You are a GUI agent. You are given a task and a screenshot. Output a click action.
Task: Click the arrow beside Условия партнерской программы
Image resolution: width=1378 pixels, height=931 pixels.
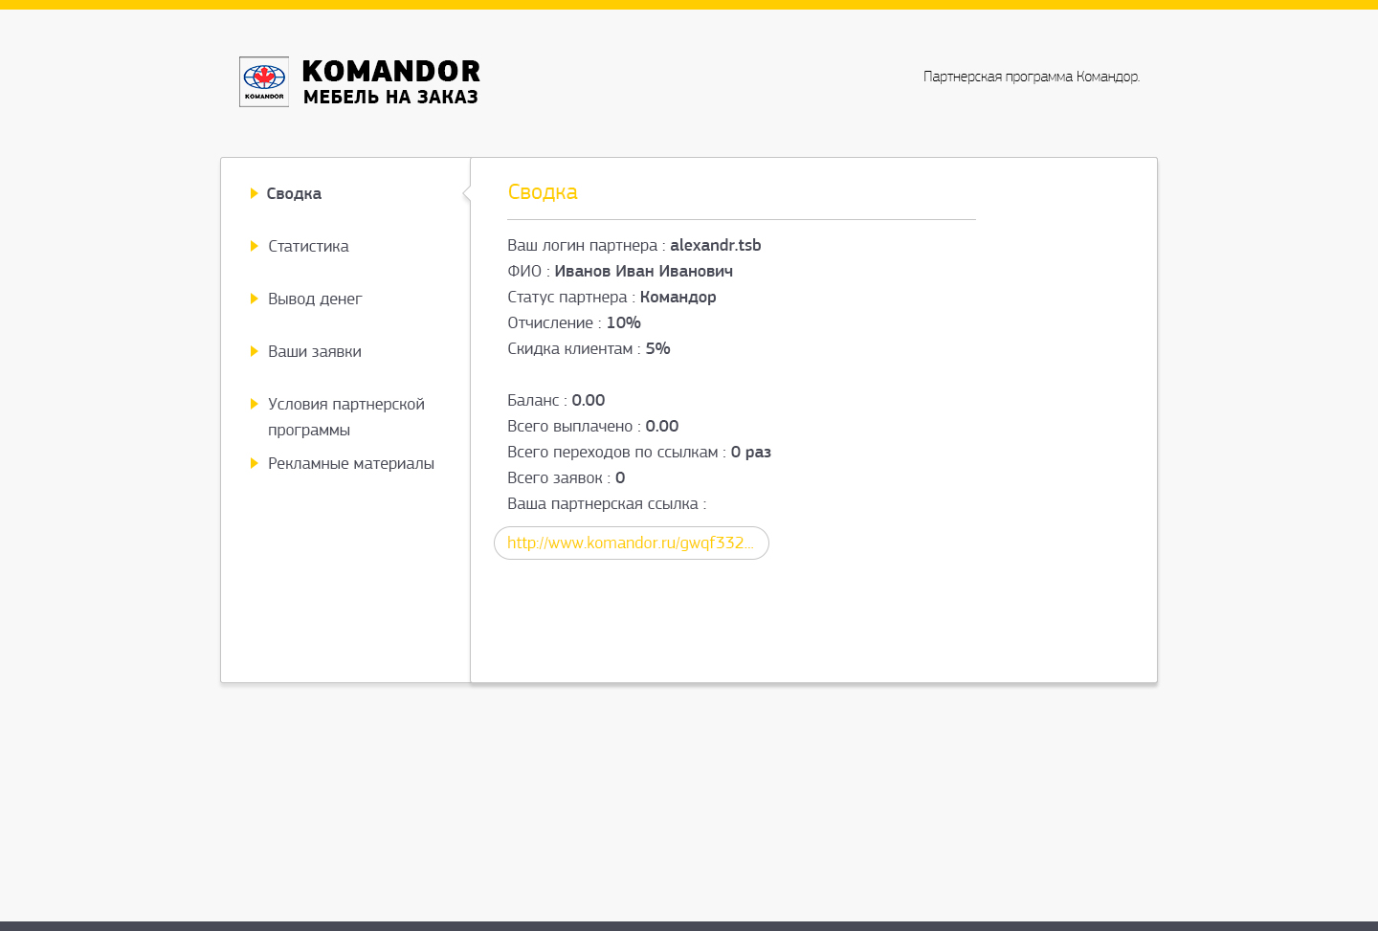pyautogui.click(x=254, y=404)
